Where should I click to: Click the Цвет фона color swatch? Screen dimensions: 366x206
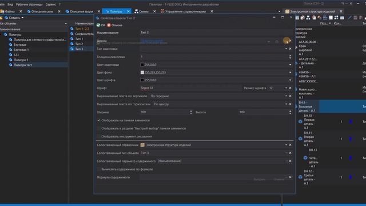pyautogui.click(x=142, y=73)
